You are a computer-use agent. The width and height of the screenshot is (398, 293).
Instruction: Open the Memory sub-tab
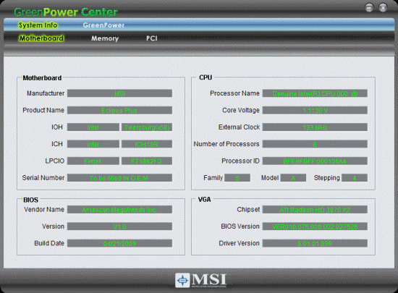(x=105, y=38)
